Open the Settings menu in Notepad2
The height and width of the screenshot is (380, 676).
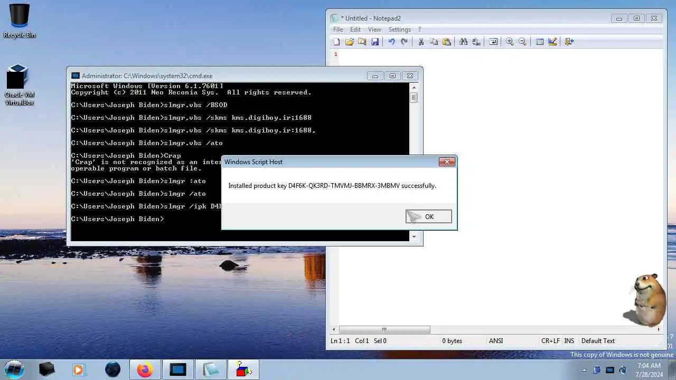[400, 30]
